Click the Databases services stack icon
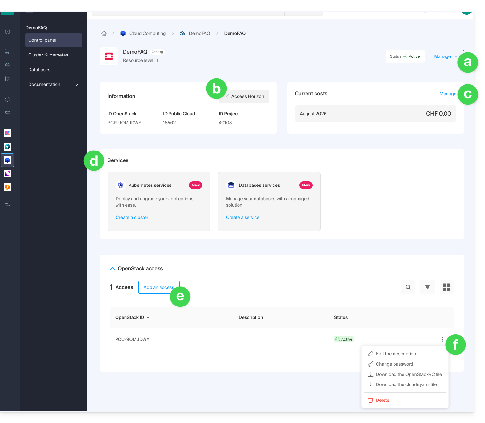 231,185
